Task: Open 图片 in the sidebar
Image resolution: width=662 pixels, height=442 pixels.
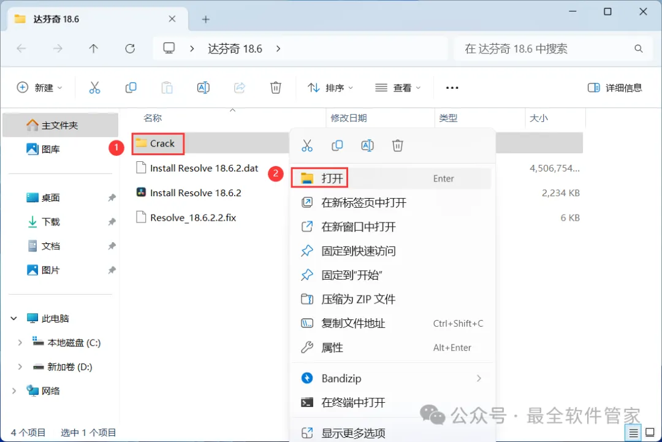Action: tap(60, 270)
